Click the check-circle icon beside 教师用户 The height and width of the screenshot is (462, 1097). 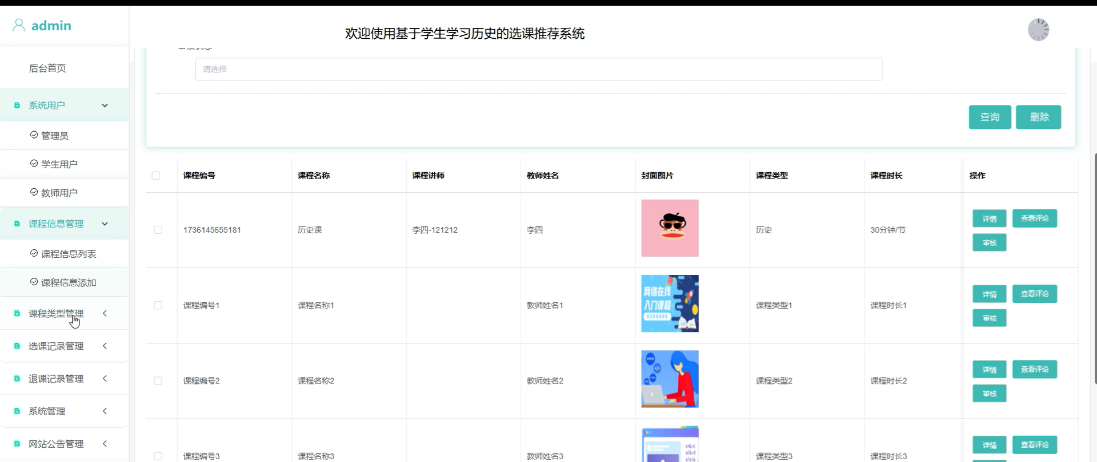(34, 192)
